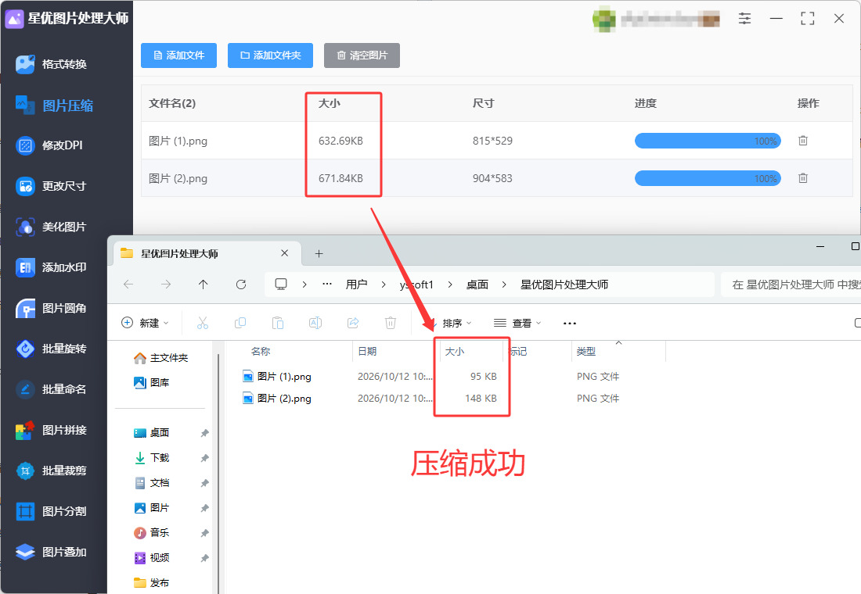Click the 图片拼接 puzzle icon
The image size is (861, 594).
[25, 430]
